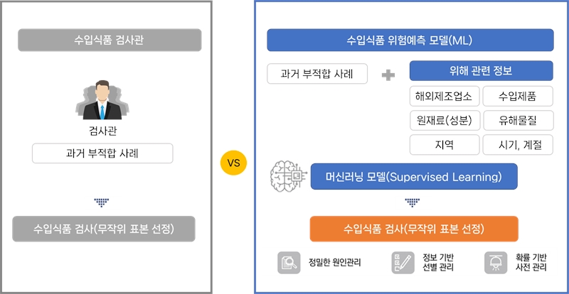
Task: Select the 원재료(성분) box
Action: coord(445,121)
